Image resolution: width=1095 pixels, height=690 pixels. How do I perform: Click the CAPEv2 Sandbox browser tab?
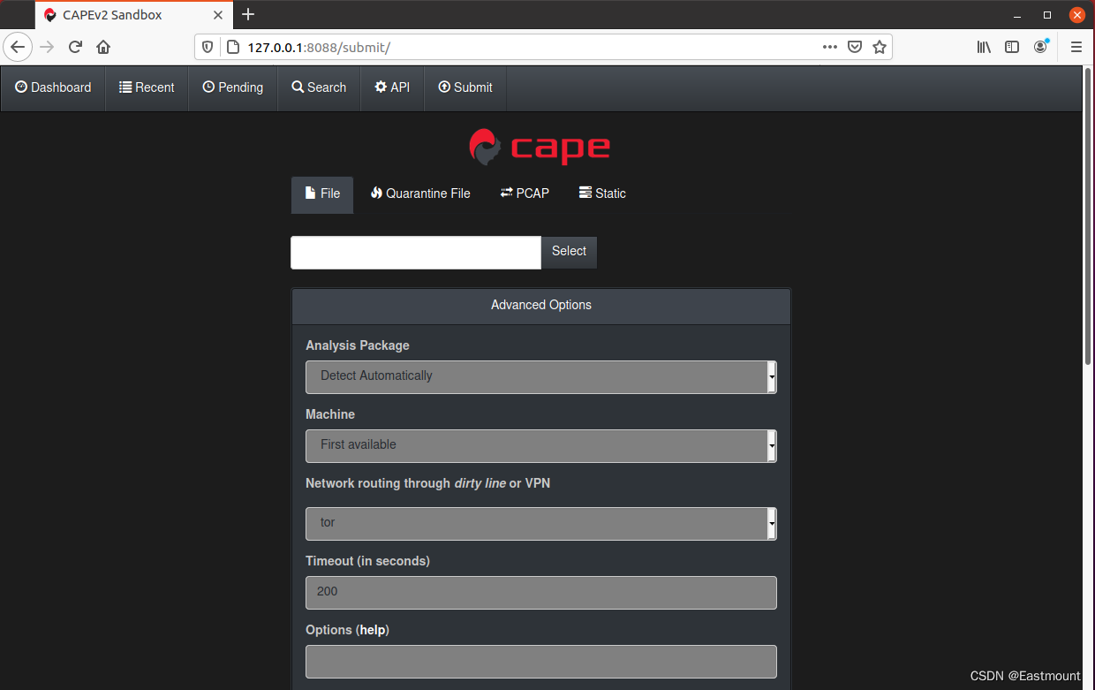pyautogui.click(x=134, y=15)
